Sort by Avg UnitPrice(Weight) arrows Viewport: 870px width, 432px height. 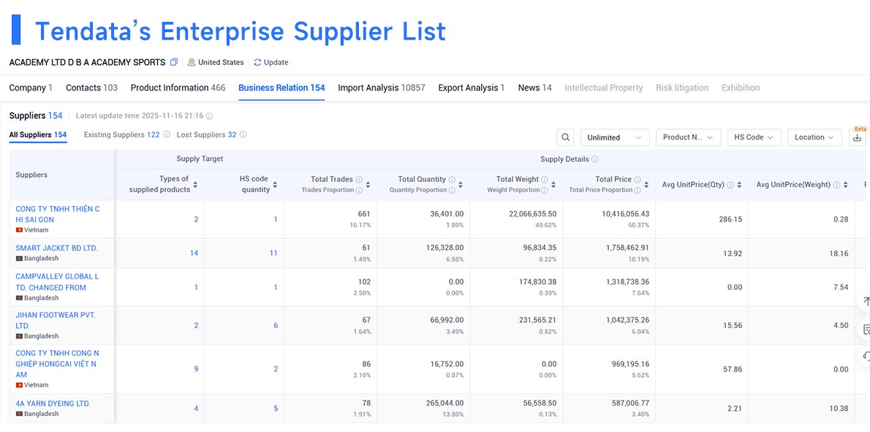coord(845,185)
